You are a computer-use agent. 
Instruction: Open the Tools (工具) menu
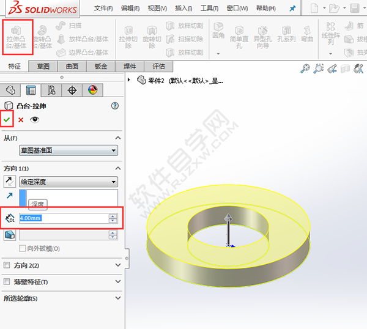209,9
